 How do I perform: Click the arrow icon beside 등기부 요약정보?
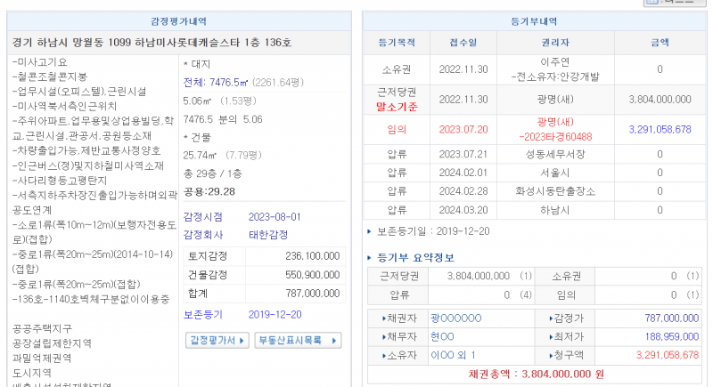coord(371,258)
